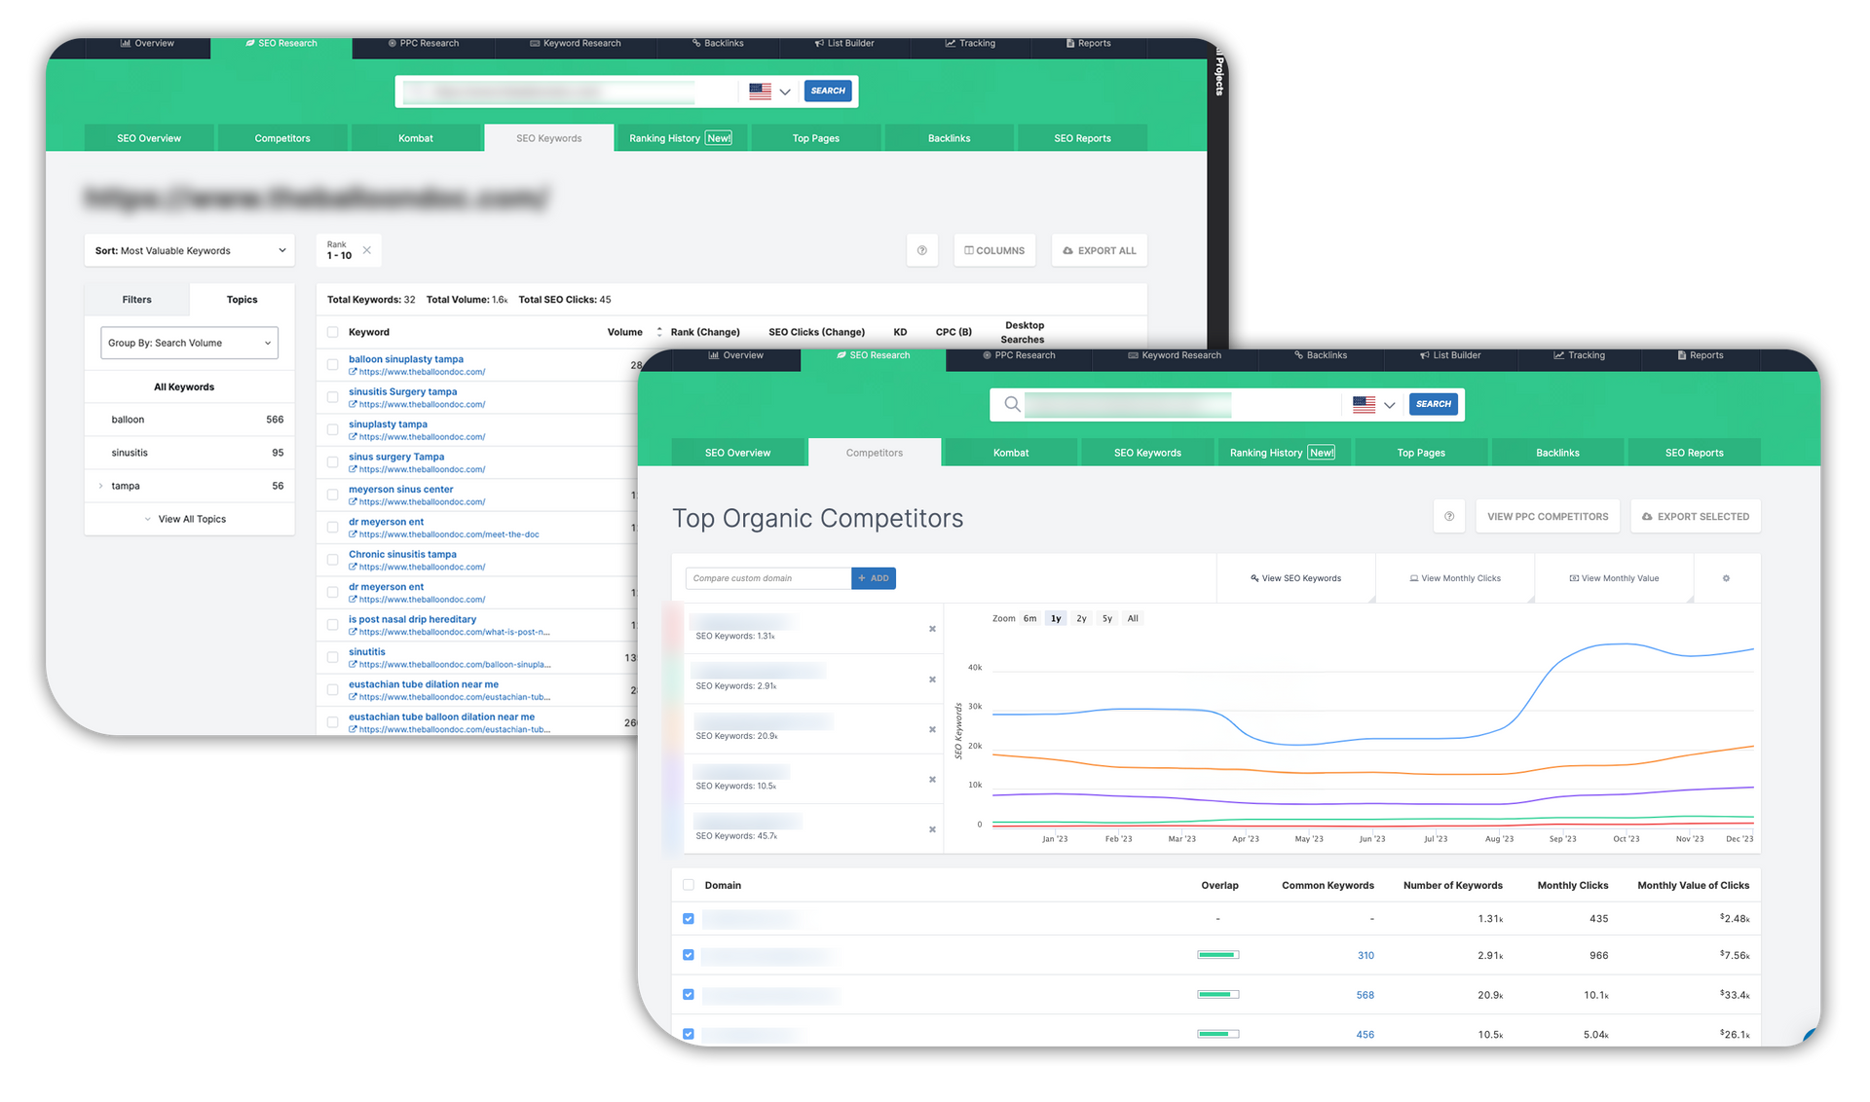Select View Monthly Clicks chart tab
This screenshot has width=1870, height=1102.
coord(1455,578)
